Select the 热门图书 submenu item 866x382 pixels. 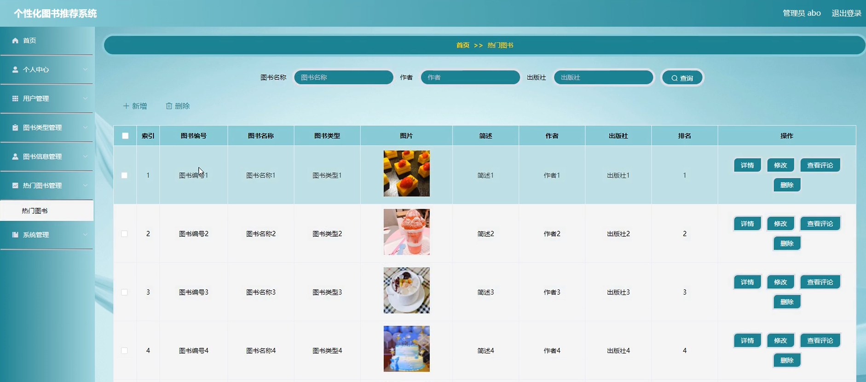[x=47, y=211]
